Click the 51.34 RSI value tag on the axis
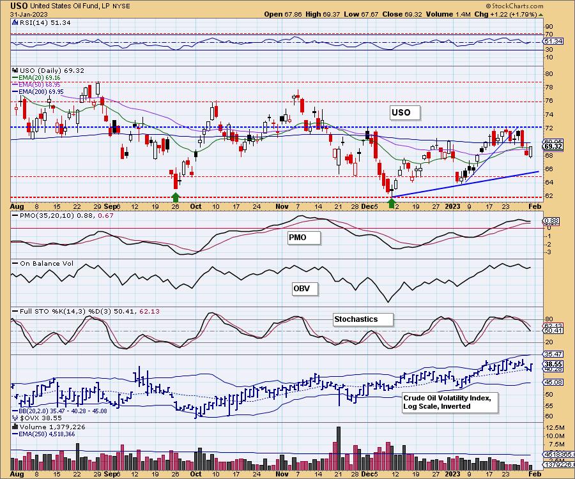 (x=553, y=42)
